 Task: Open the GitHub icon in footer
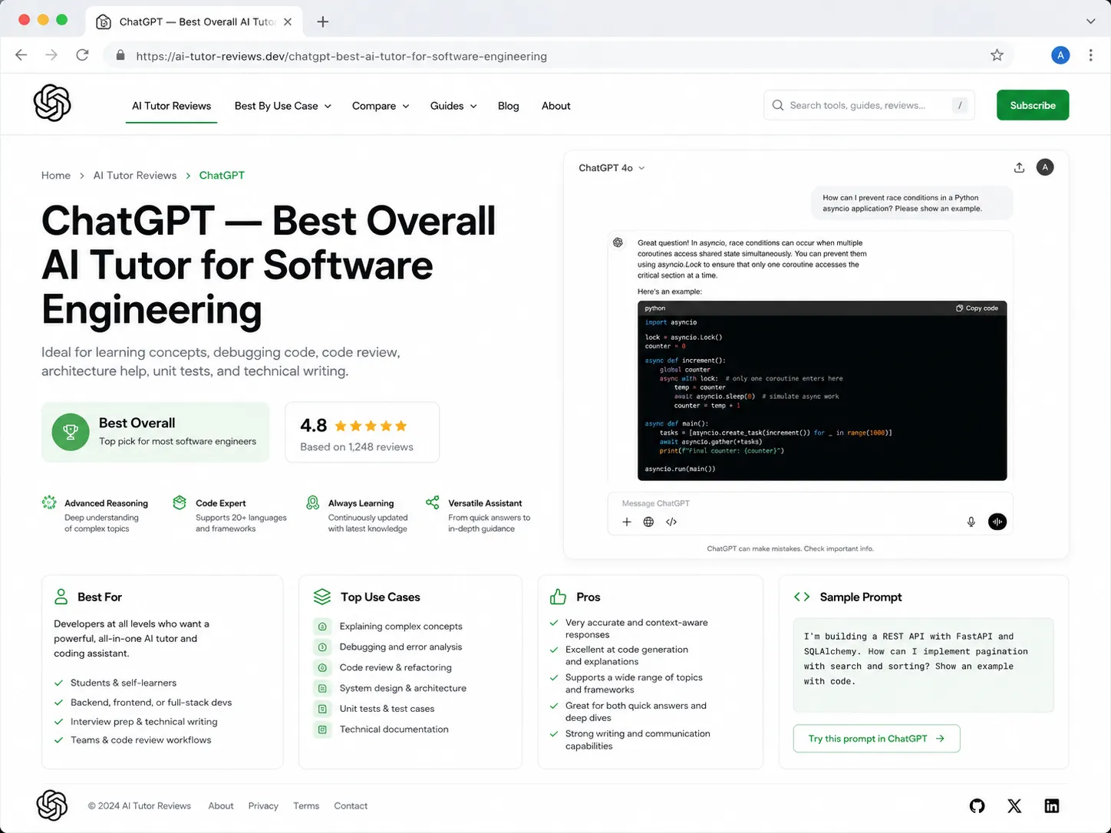977,805
